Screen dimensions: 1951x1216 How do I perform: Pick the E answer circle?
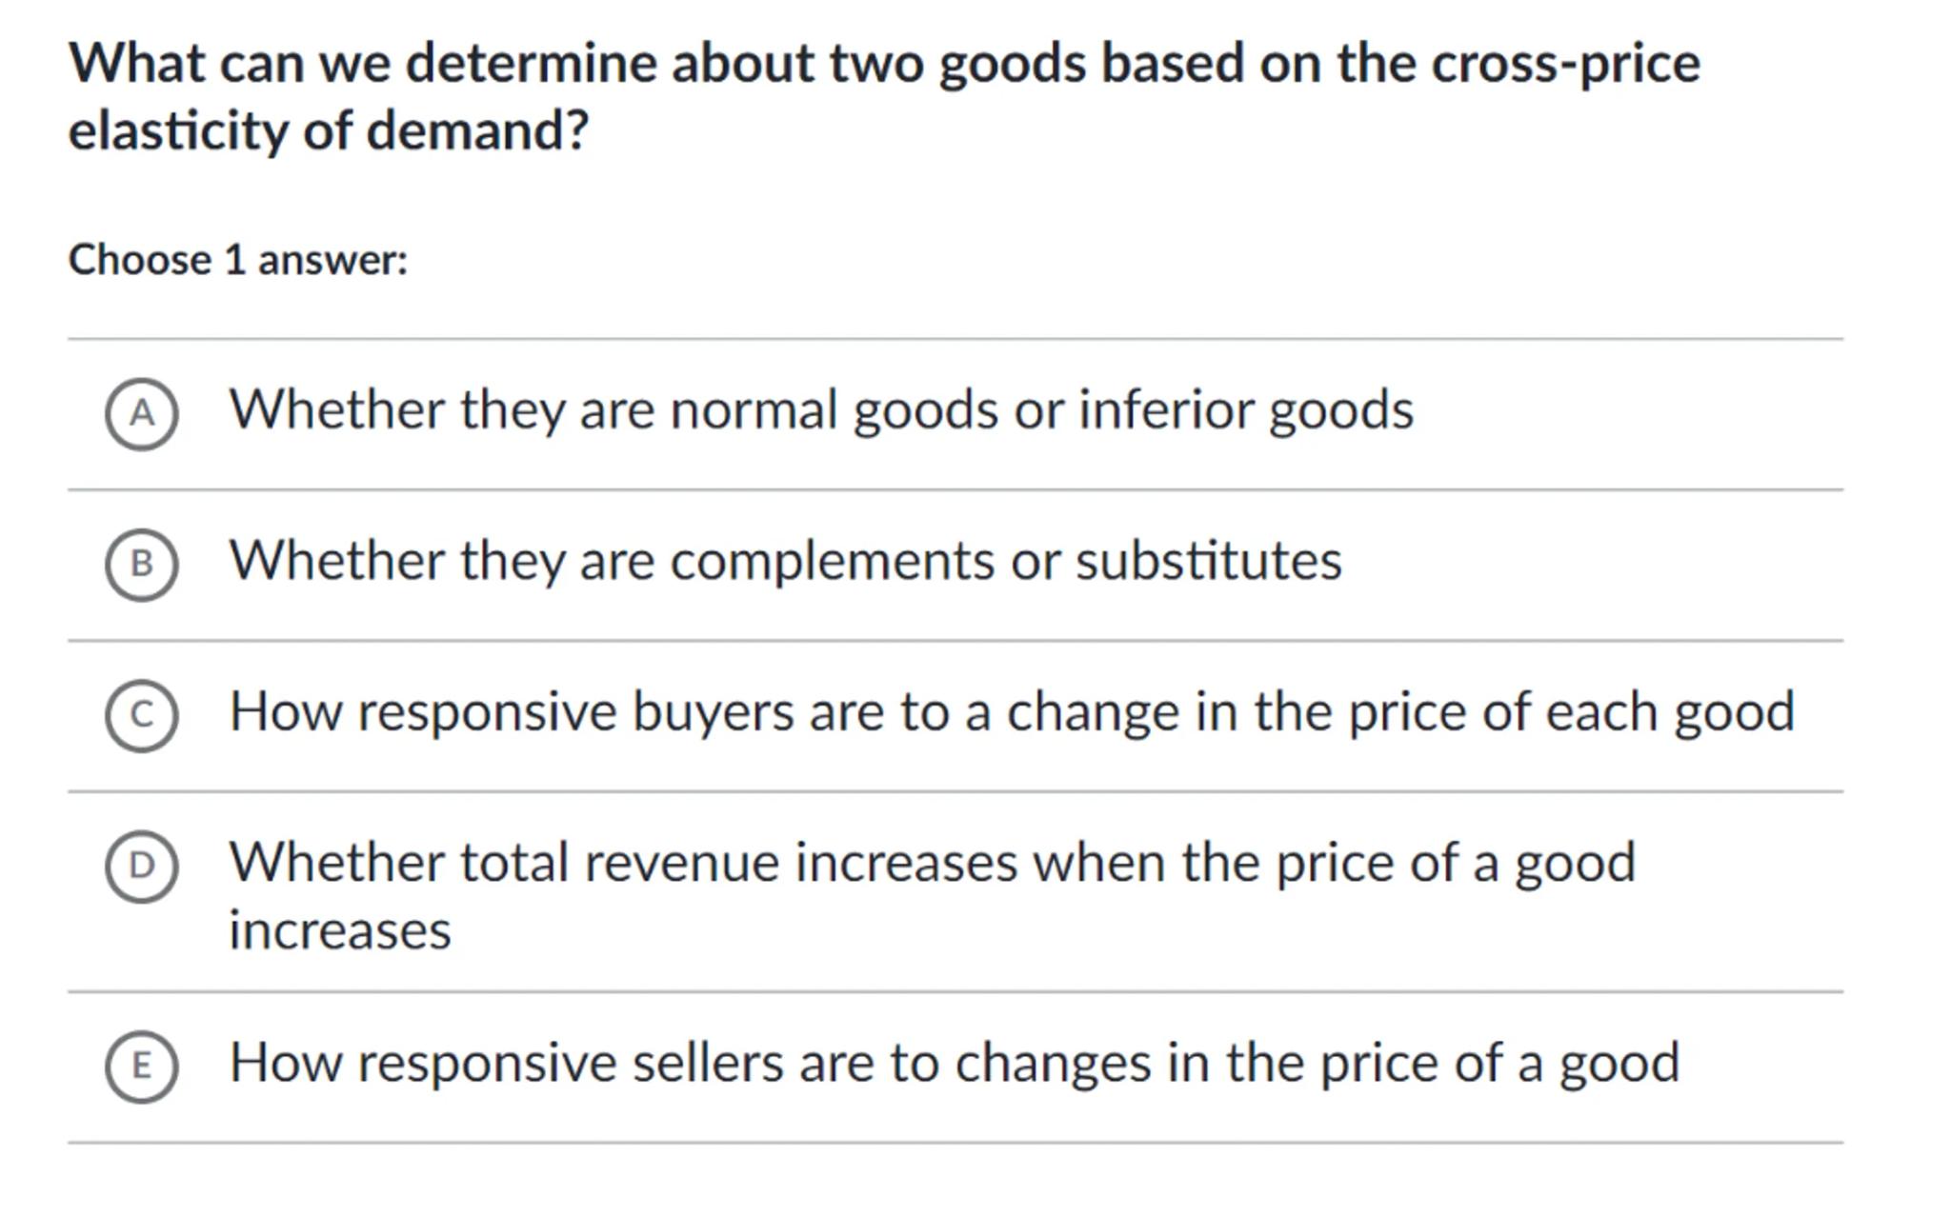click(x=141, y=1066)
